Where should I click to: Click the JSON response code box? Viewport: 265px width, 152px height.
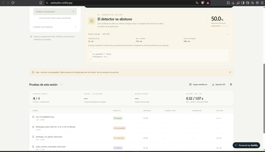tap(159, 55)
